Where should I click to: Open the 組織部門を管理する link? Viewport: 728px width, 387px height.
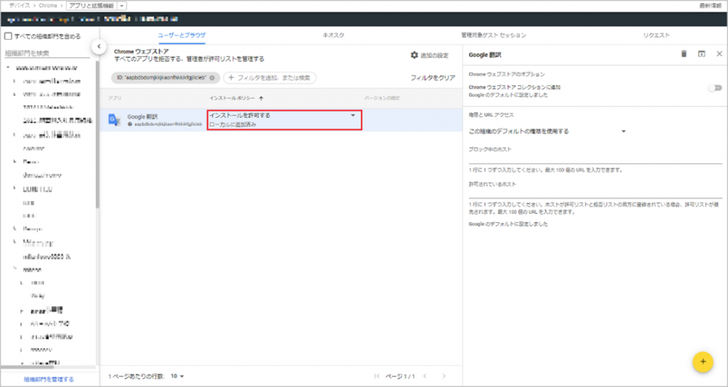point(49,379)
